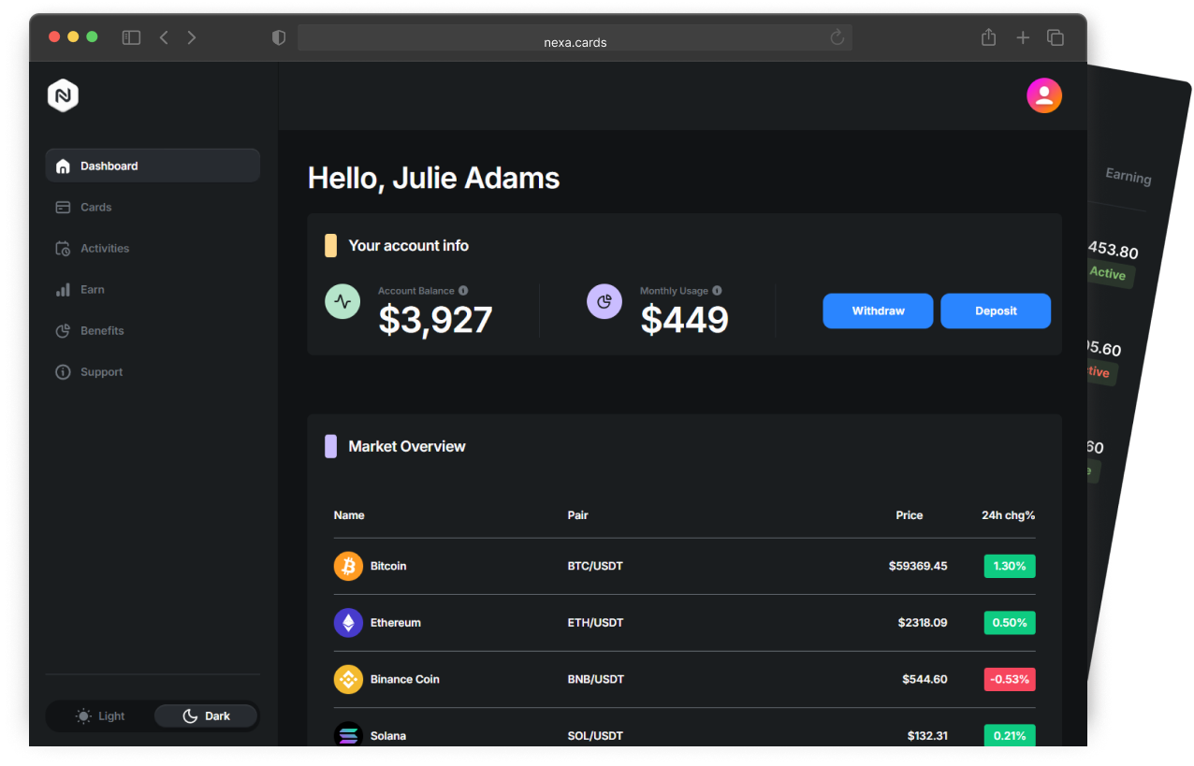The image size is (1194, 766).
Task: Click the Deposit button
Action: [x=996, y=311]
